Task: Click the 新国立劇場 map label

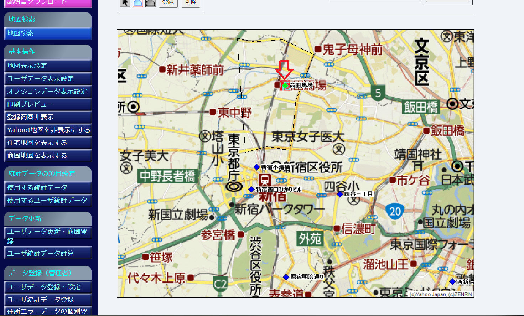Action: tap(178, 214)
